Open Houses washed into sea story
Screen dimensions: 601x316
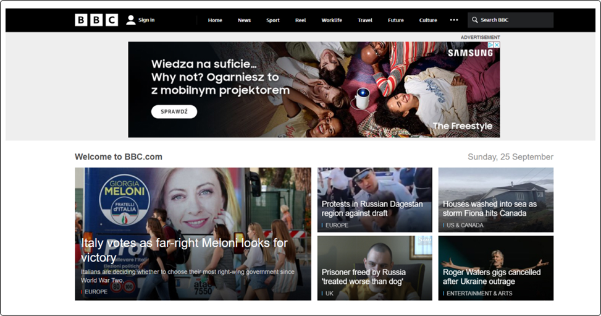click(x=489, y=208)
